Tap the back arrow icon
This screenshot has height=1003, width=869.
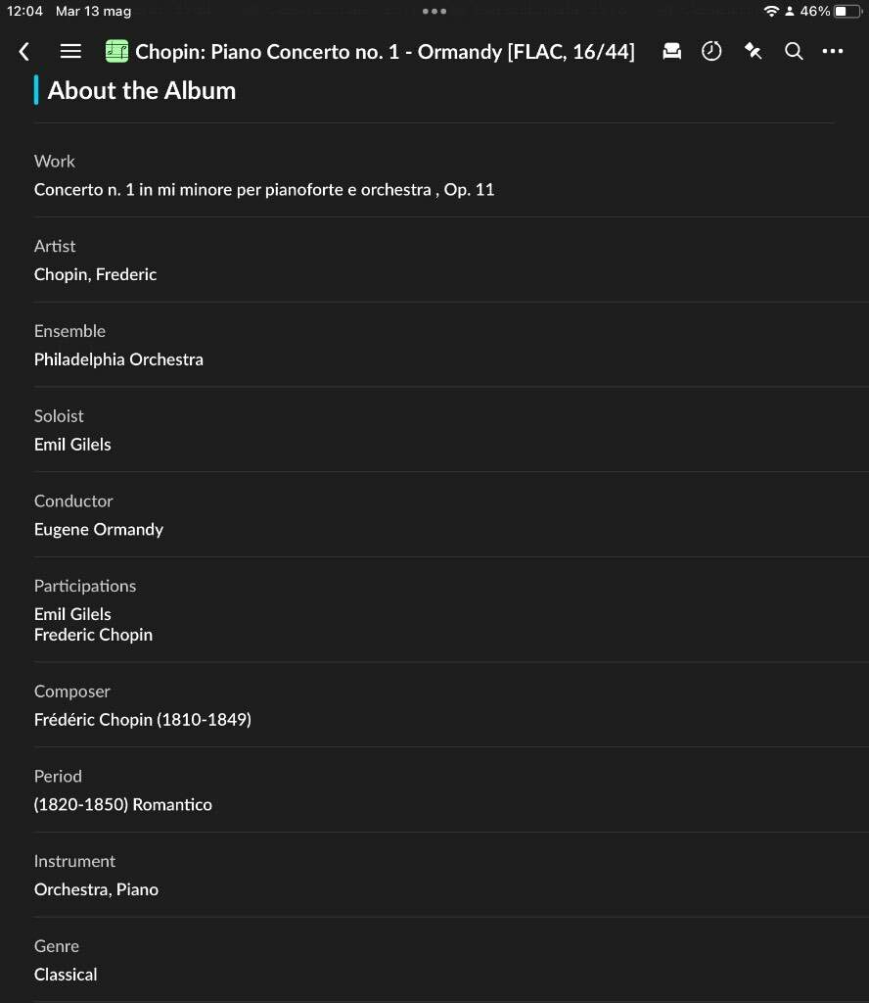[24, 51]
